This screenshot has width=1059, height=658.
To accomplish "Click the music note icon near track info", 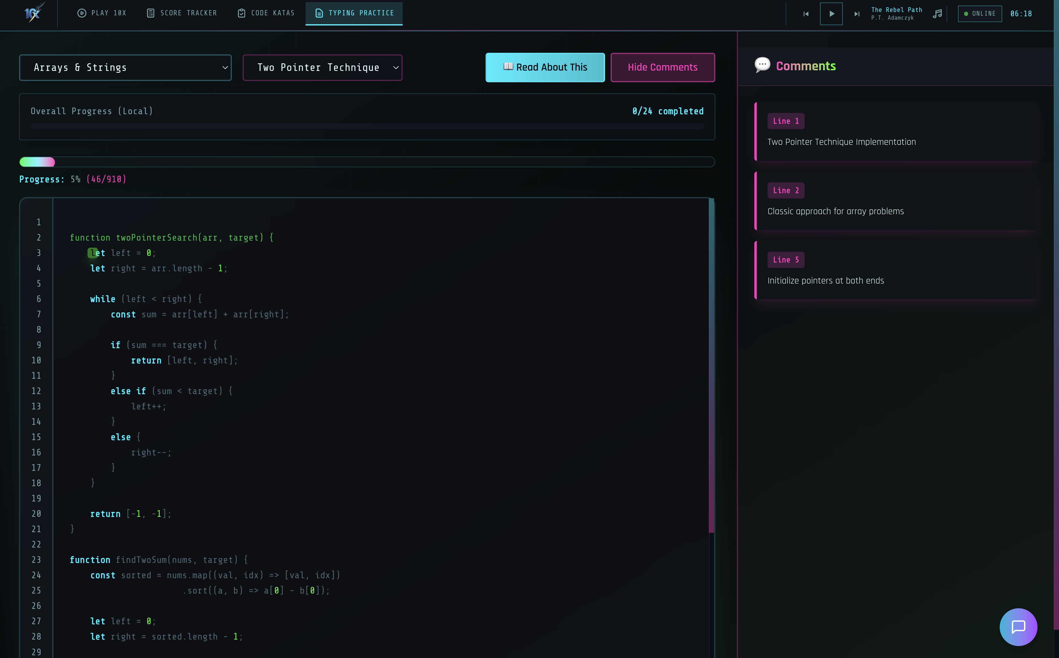I will [937, 14].
